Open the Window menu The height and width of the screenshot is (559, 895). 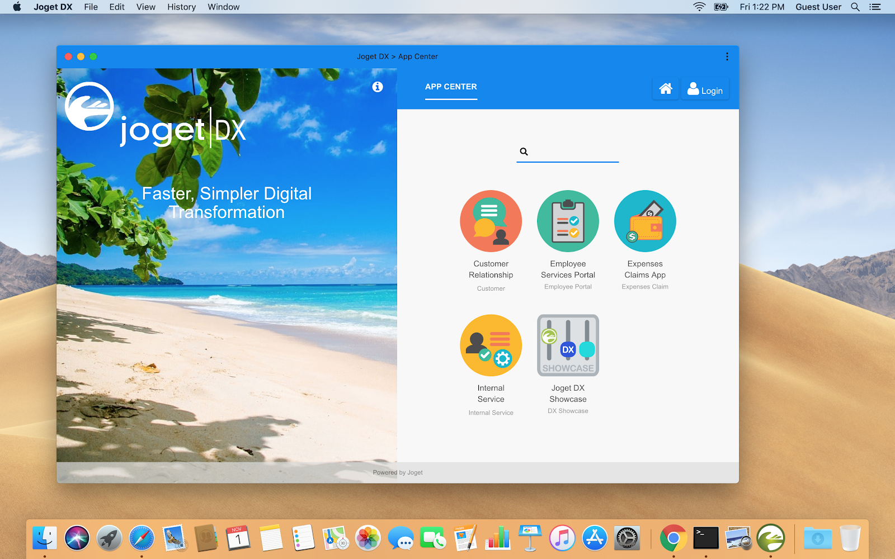coord(223,7)
